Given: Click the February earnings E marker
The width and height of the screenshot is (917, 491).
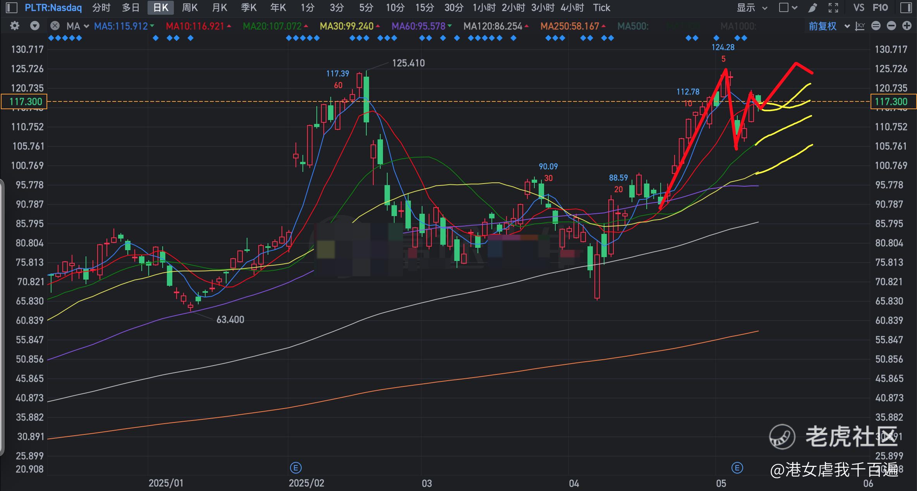Looking at the screenshot, I should click(x=295, y=468).
